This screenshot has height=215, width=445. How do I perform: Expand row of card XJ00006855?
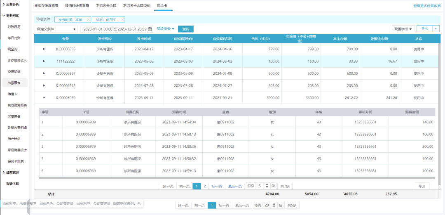44,49
